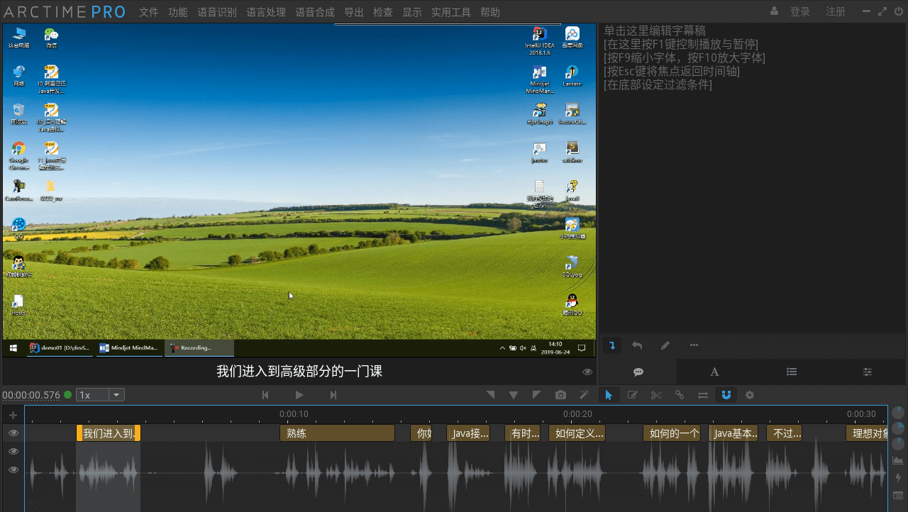Click the chain link tool icon
This screenshot has height=512, width=908.
point(679,395)
